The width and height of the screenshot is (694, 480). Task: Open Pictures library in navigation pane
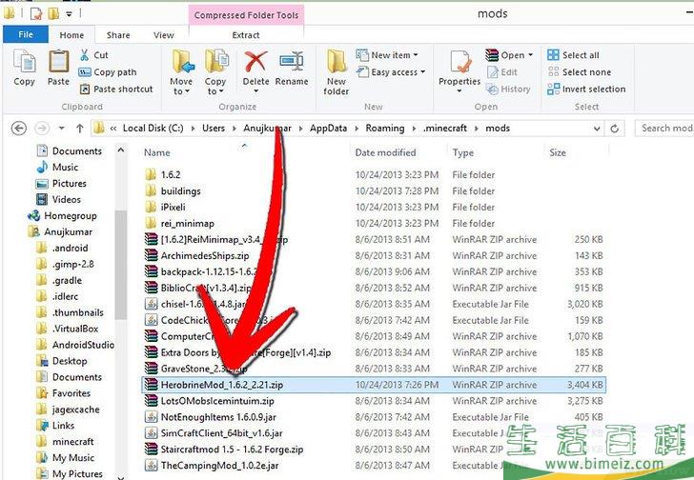click(61, 184)
